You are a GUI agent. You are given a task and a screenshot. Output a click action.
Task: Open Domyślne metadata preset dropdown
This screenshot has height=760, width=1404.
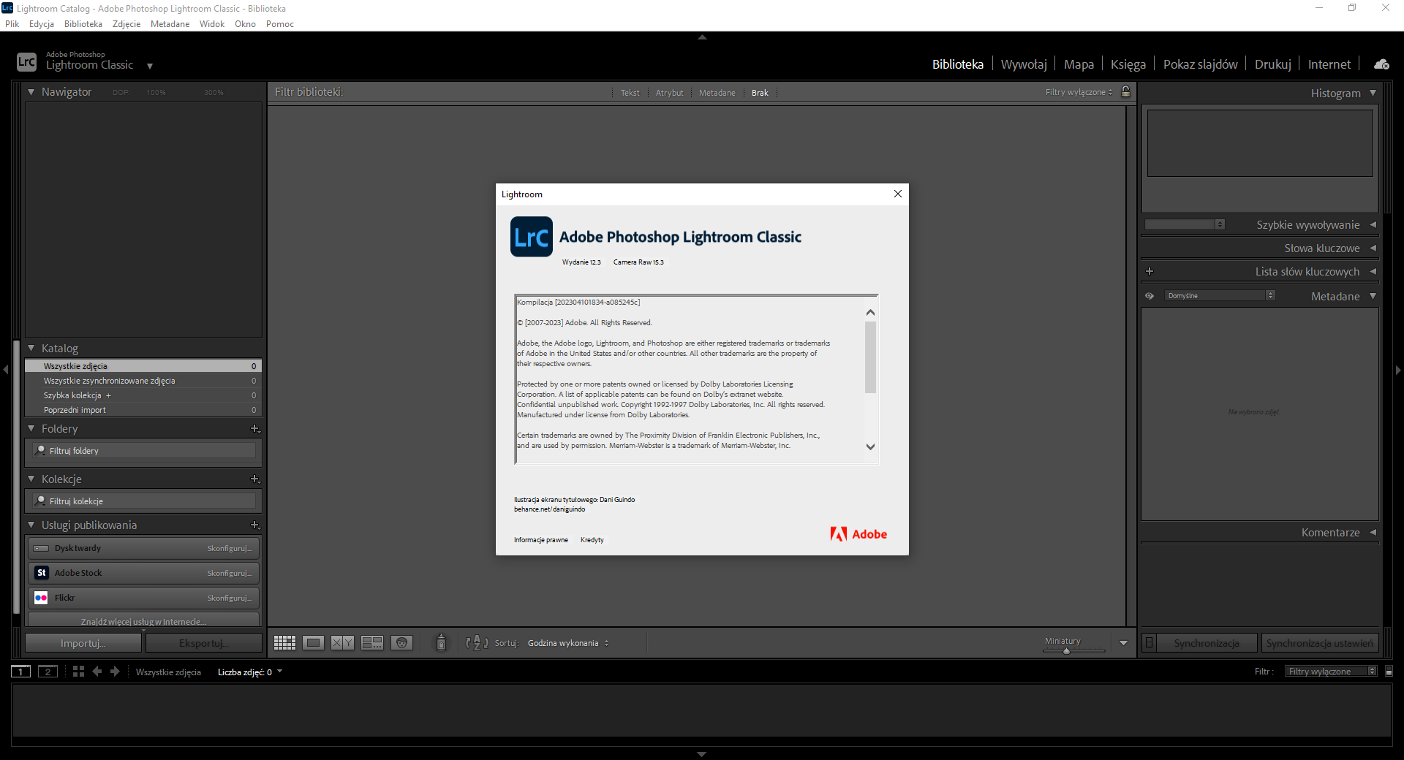[x=1220, y=296]
